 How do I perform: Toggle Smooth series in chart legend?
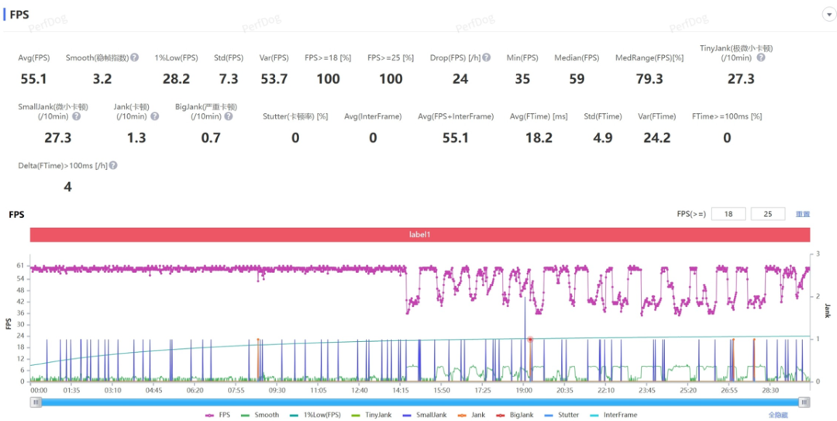click(x=260, y=415)
